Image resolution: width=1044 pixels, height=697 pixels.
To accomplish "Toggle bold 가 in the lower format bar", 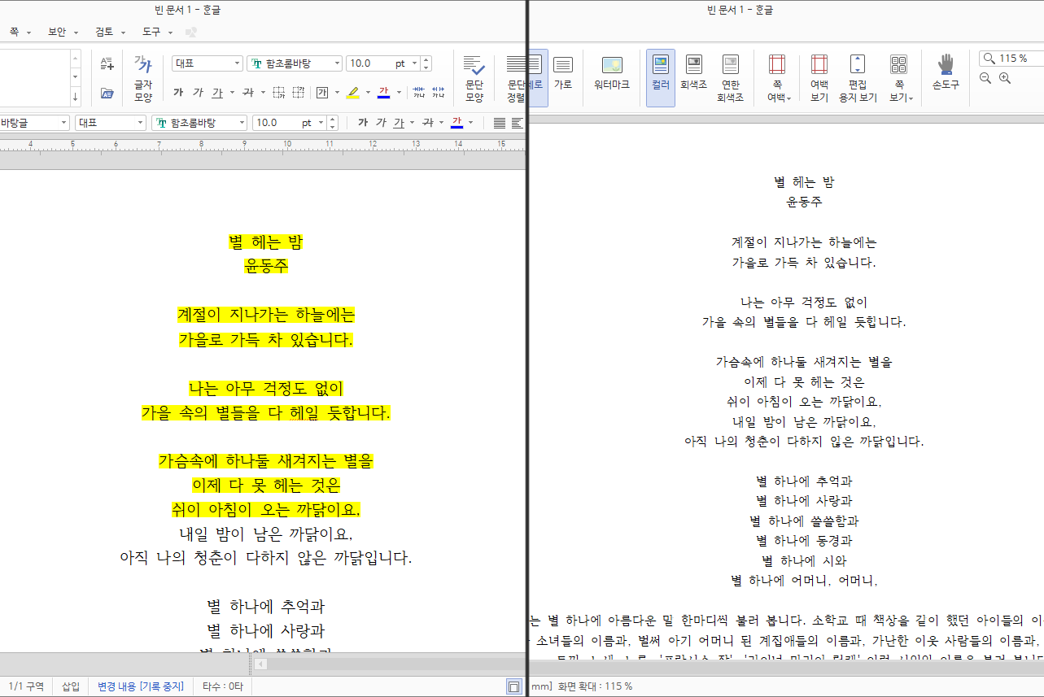I will tap(363, 123).
